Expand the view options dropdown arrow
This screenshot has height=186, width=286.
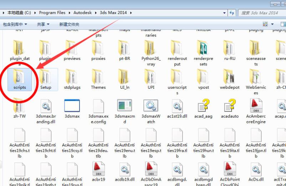click(272, 24)
